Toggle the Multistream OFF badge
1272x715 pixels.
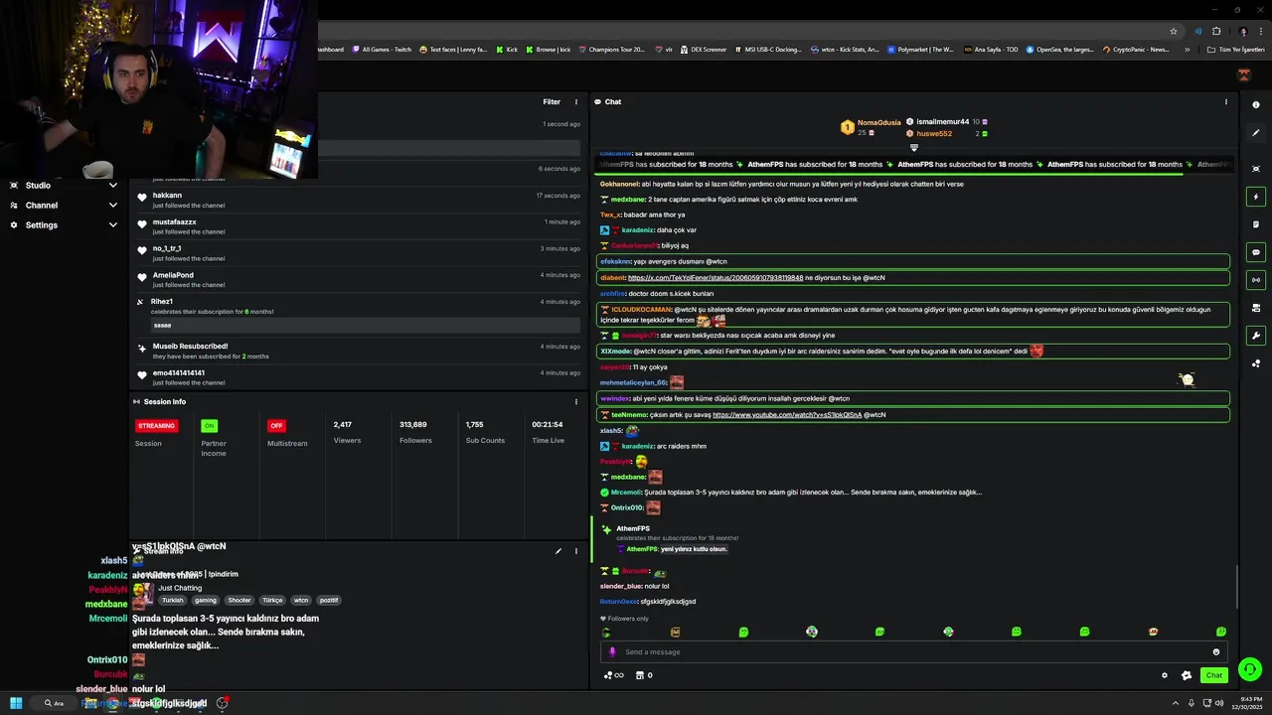(276, 426)
